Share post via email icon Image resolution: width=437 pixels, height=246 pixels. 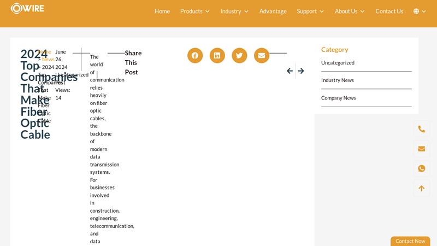262,56
